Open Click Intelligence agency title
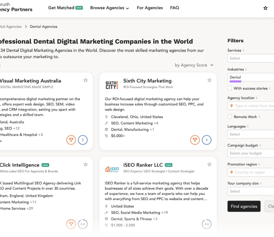Image resolution: width=274 pixels, height=237 pixels. [x=20, y=165]
